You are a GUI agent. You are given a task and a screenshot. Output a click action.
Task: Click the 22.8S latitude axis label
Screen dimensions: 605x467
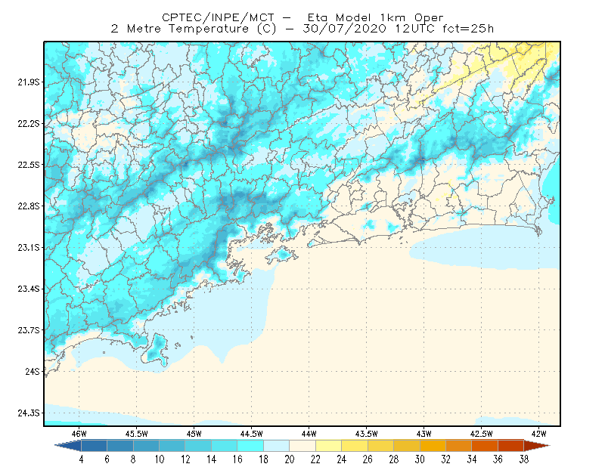click(x=29, y=206)
